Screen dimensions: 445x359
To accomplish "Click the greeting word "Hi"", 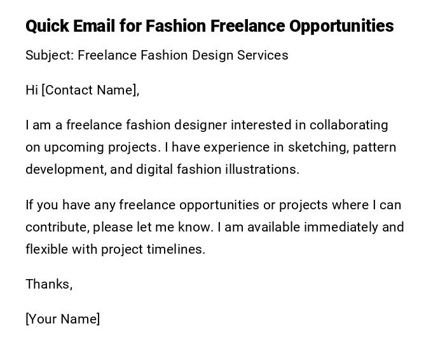I will click(32, 90).
